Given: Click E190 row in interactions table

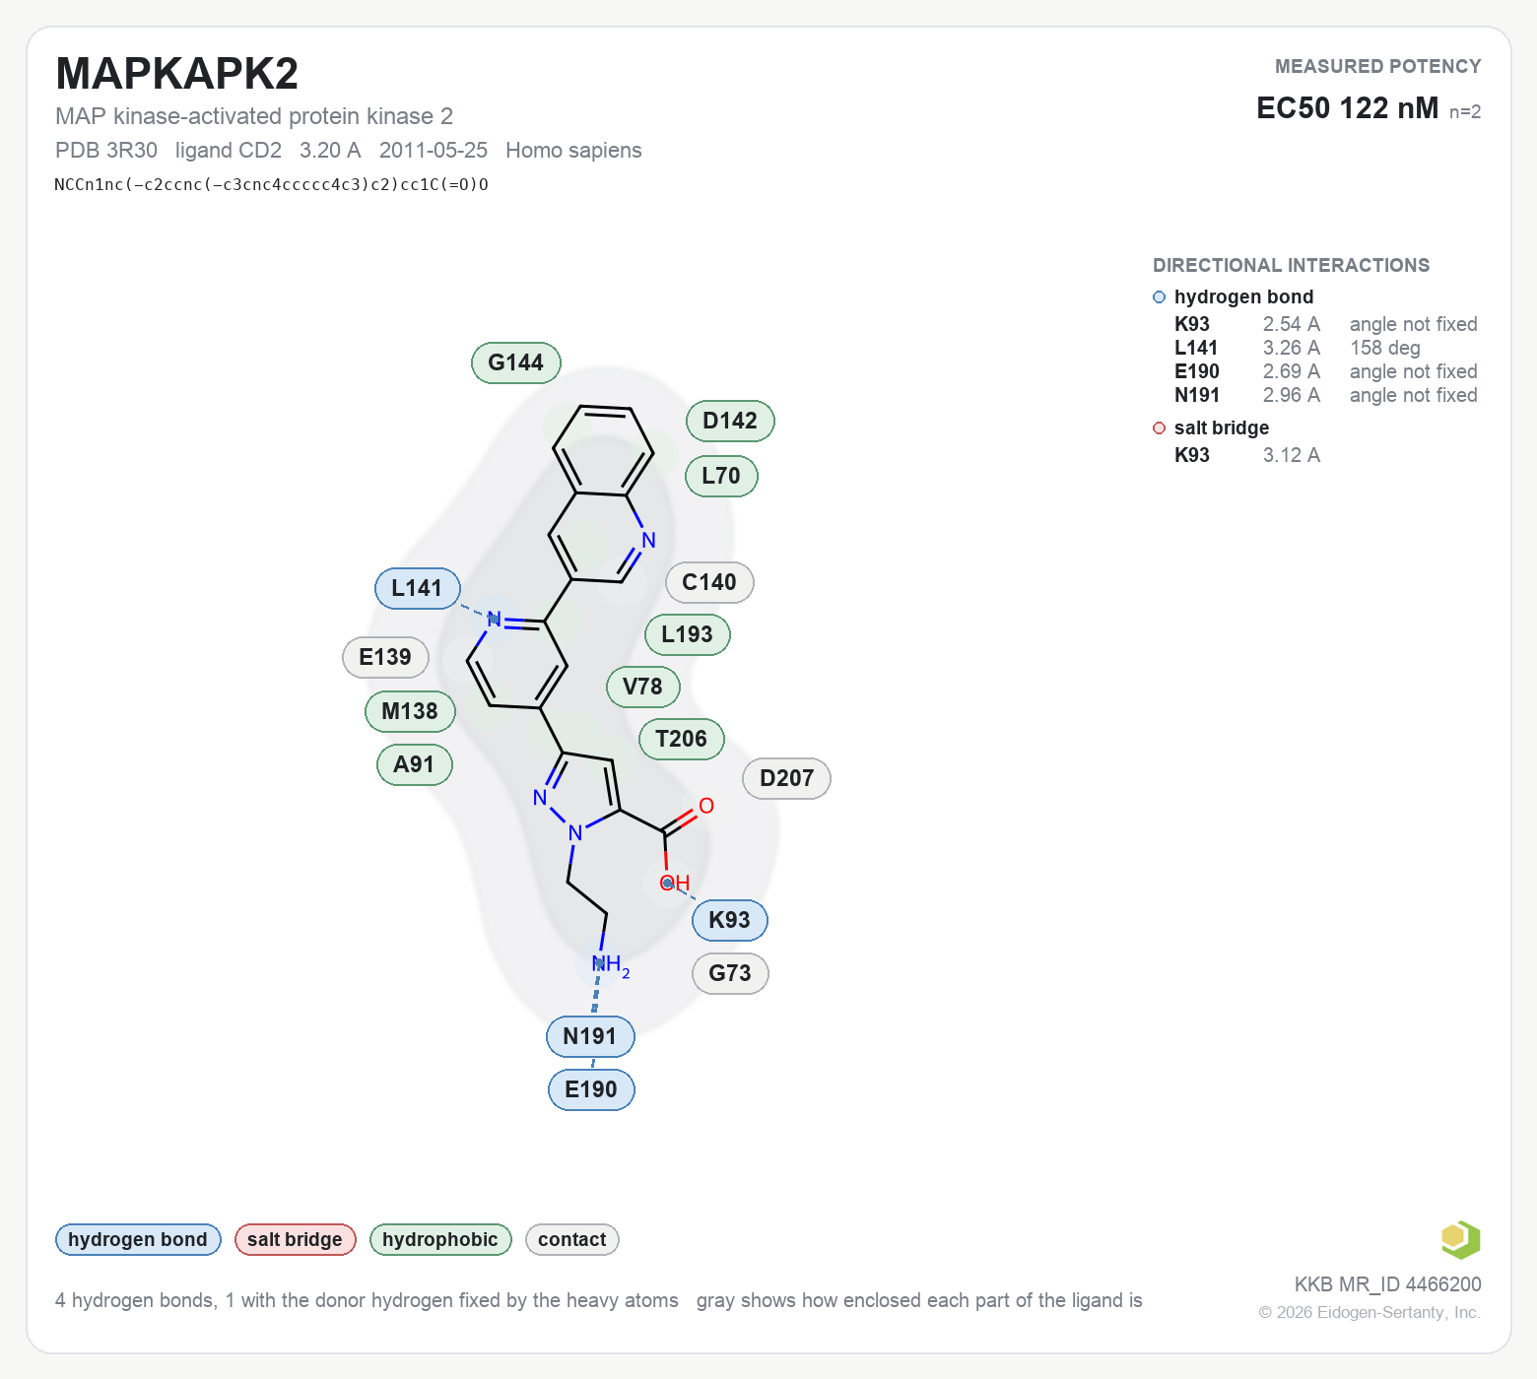Looking at the screenshot, I should point(1325,371).
